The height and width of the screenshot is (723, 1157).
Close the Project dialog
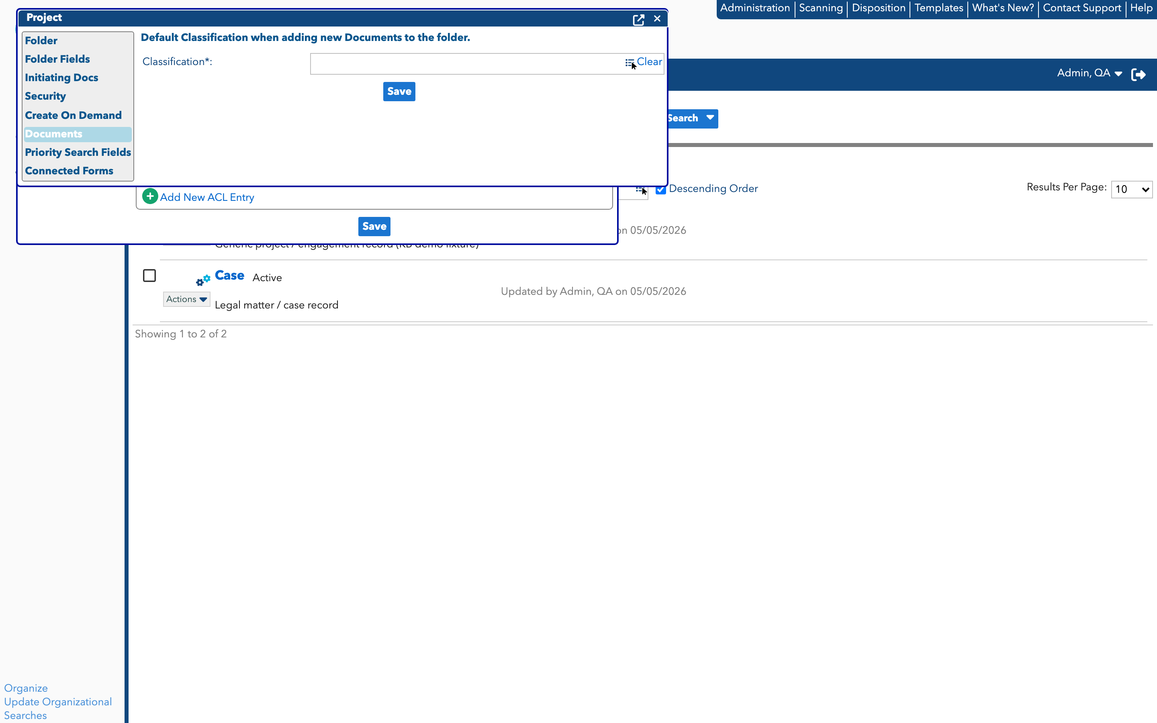pyautogui.click(x=657, y=18)
